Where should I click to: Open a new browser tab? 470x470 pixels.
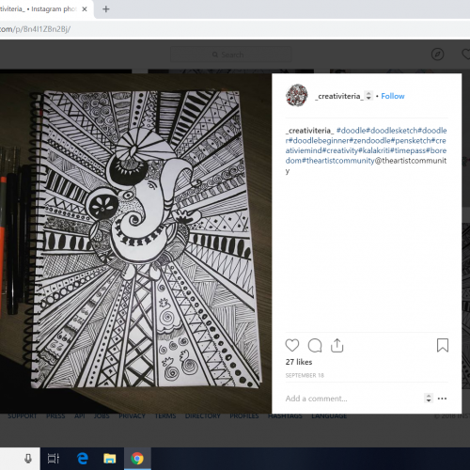coord(106,9)
